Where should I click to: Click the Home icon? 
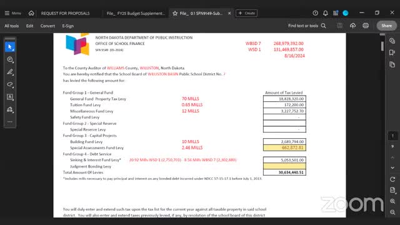(x=31, y=13)
